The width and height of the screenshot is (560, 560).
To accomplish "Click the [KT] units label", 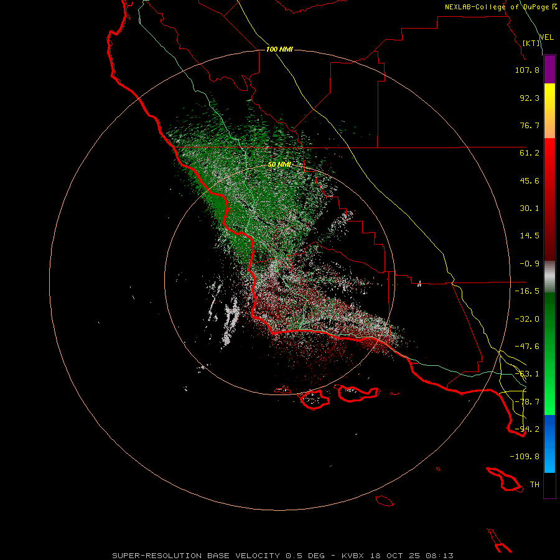I will click(531, 43).
